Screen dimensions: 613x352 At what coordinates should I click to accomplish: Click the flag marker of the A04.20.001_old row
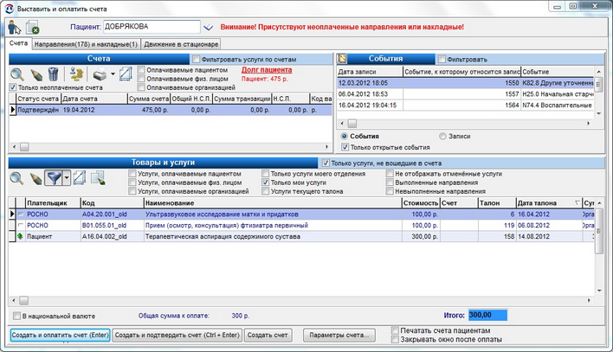point(20,214)
